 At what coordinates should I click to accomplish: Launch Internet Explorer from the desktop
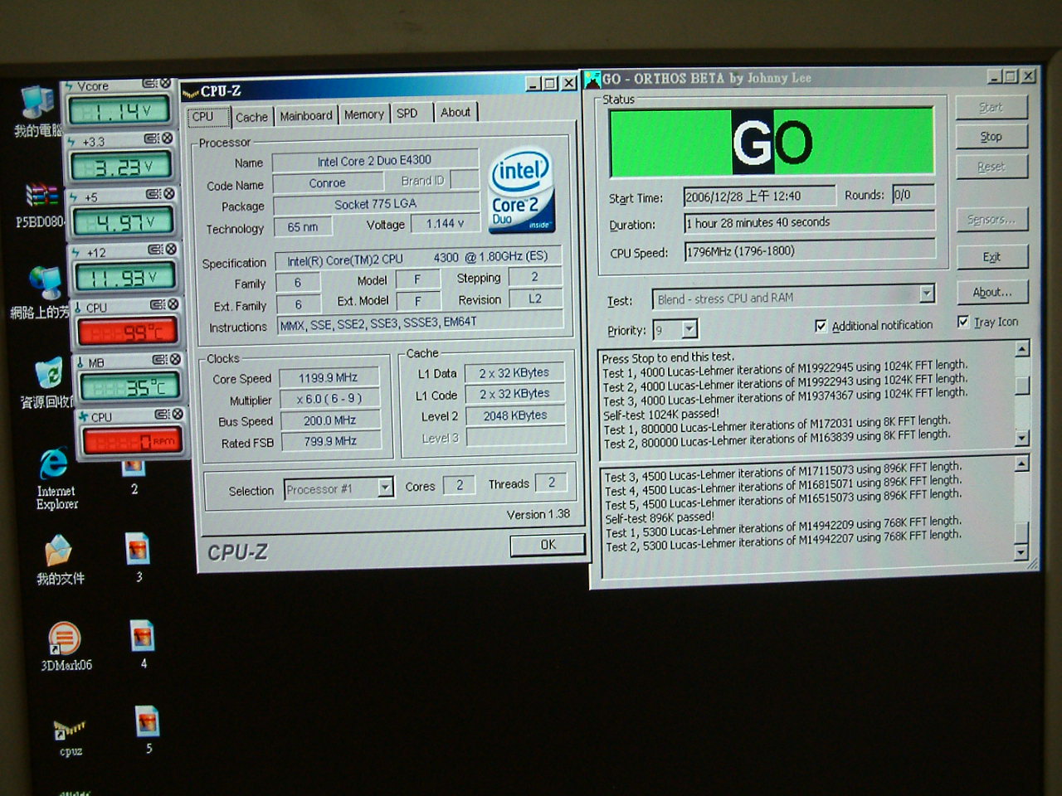pyautogui.click(x=54, y=464)
